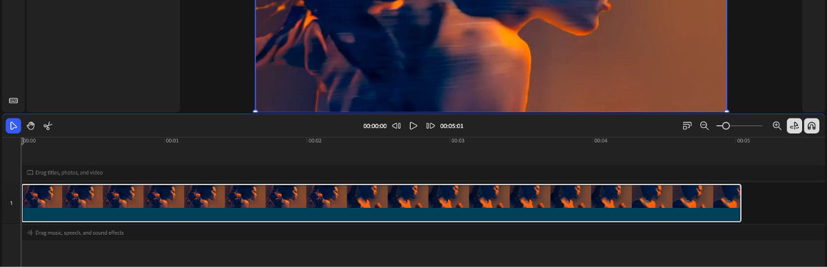The width and height of the screenshot is (827, 267).
Task: Open keyboard shortcuts icon
Action: point(13,100)
